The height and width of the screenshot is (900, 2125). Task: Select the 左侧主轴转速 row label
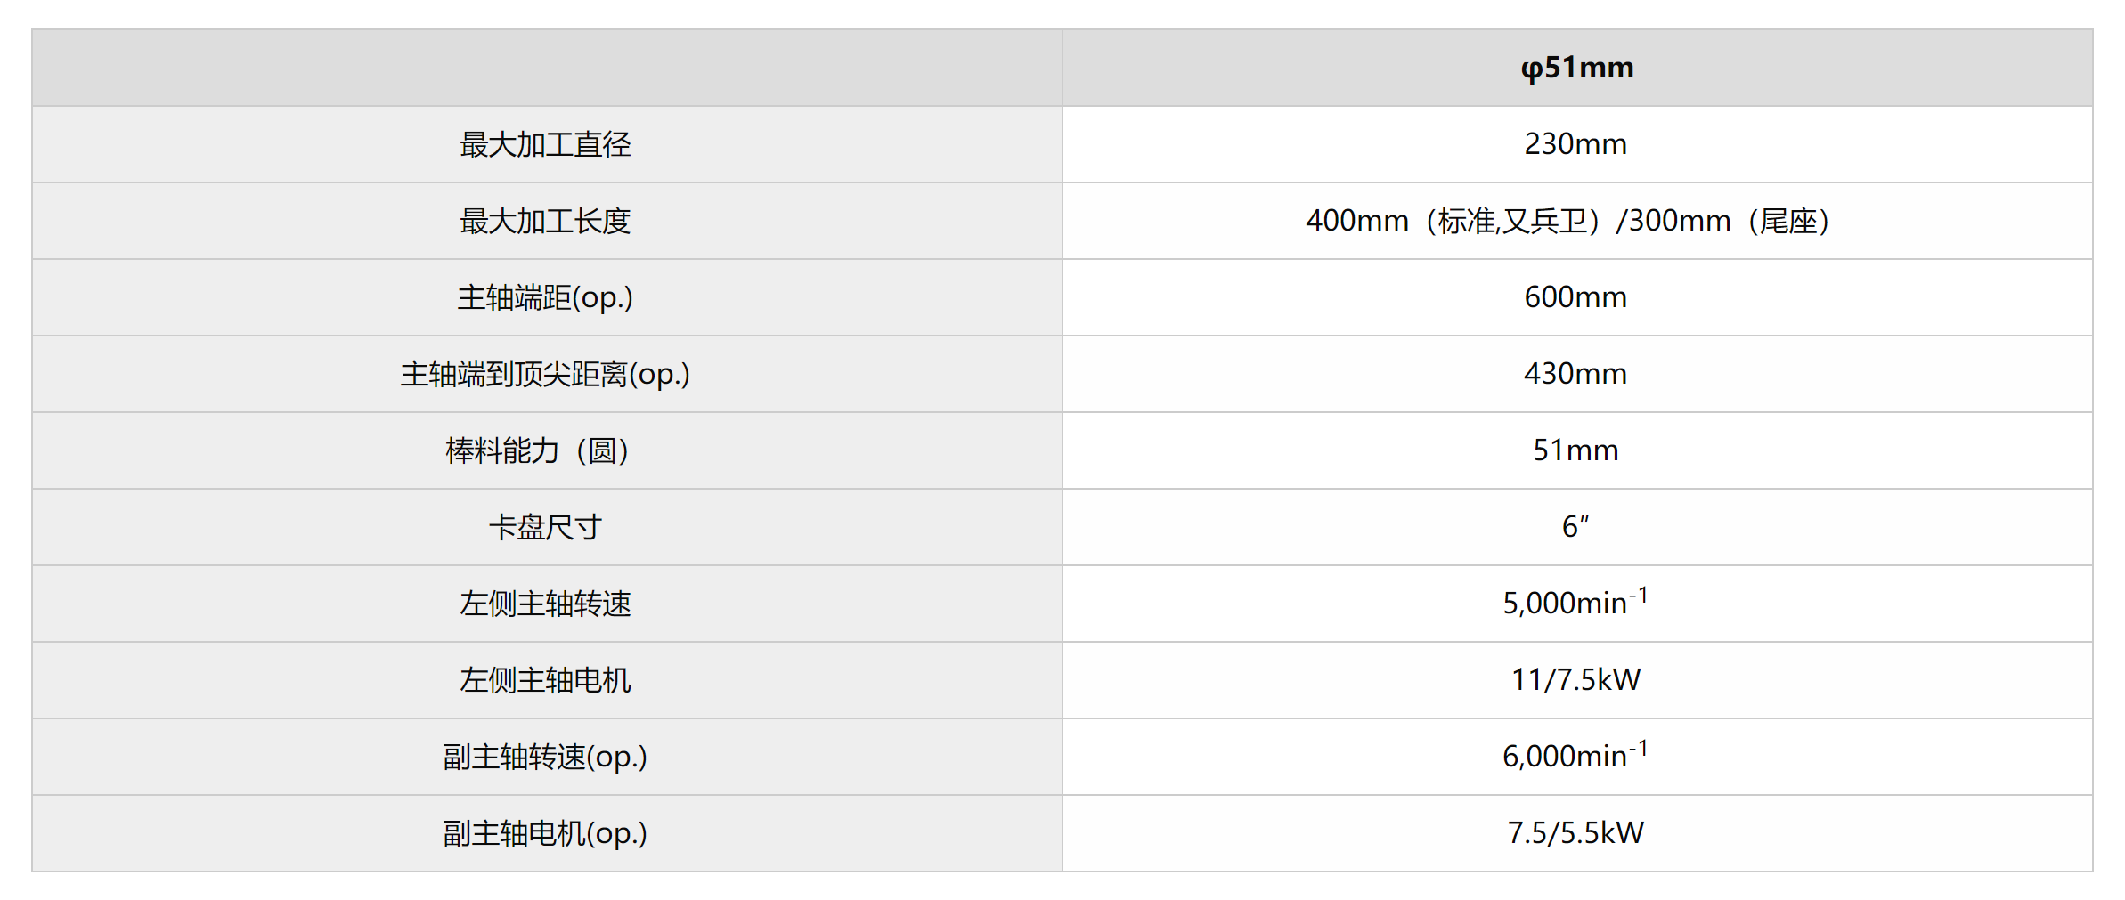pos(545,604)
